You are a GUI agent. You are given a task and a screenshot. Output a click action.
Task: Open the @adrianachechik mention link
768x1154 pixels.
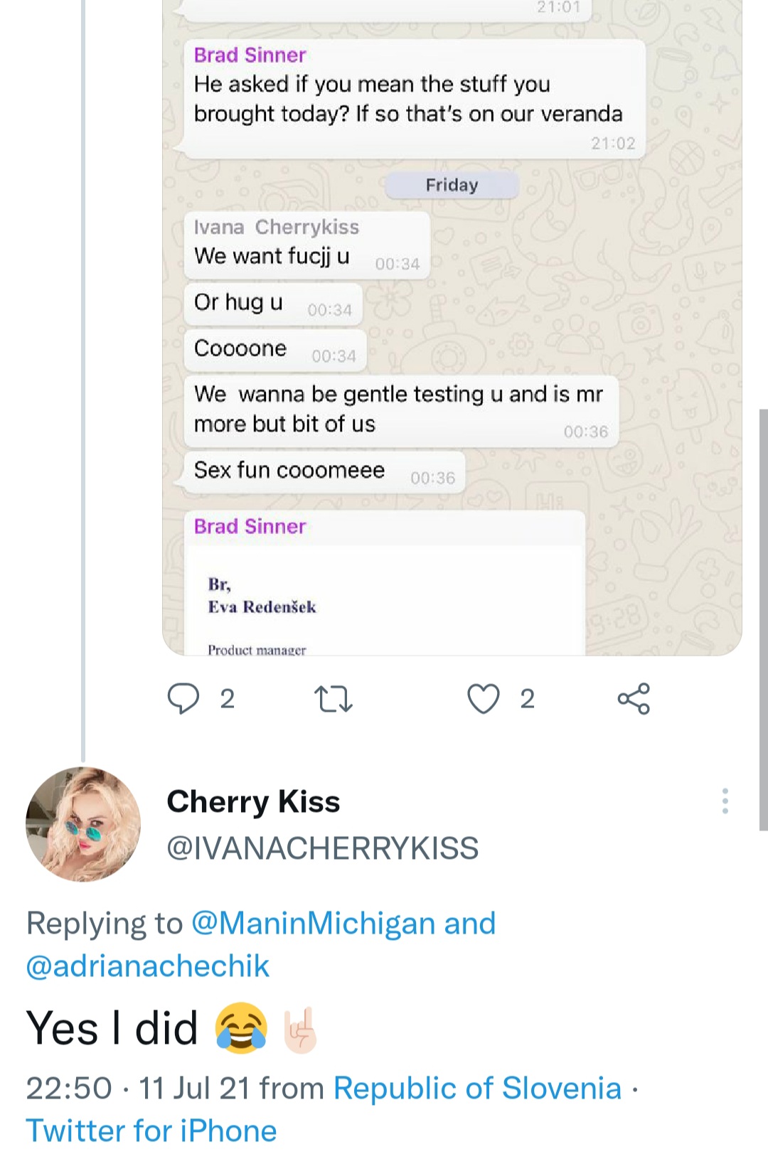pyautogui.click(x=148, y=966)
